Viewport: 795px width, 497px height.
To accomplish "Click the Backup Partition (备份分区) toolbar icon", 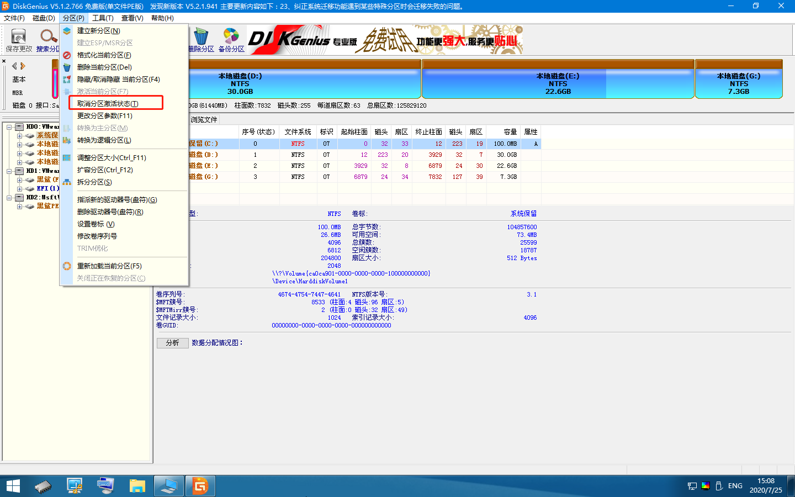I will tap(231, 40).
